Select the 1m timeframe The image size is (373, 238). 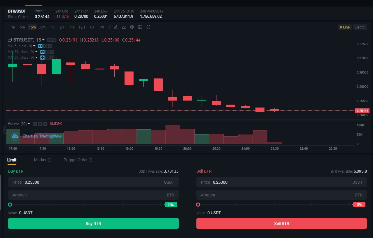pos(13,27)
